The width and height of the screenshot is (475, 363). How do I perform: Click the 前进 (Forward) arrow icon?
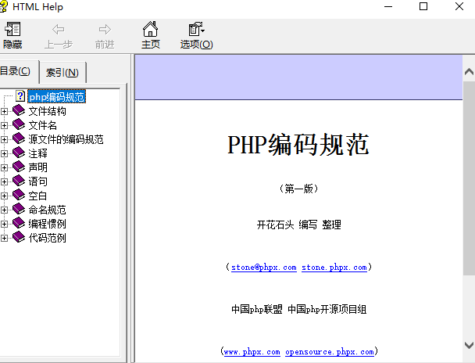click(104, 30)
